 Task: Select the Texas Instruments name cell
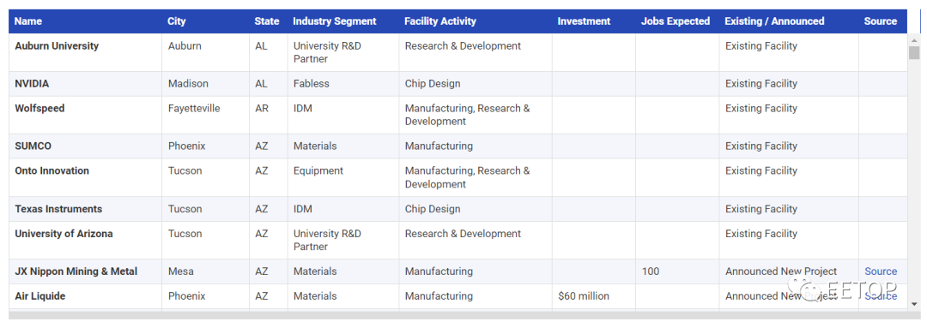coord(85,209)
